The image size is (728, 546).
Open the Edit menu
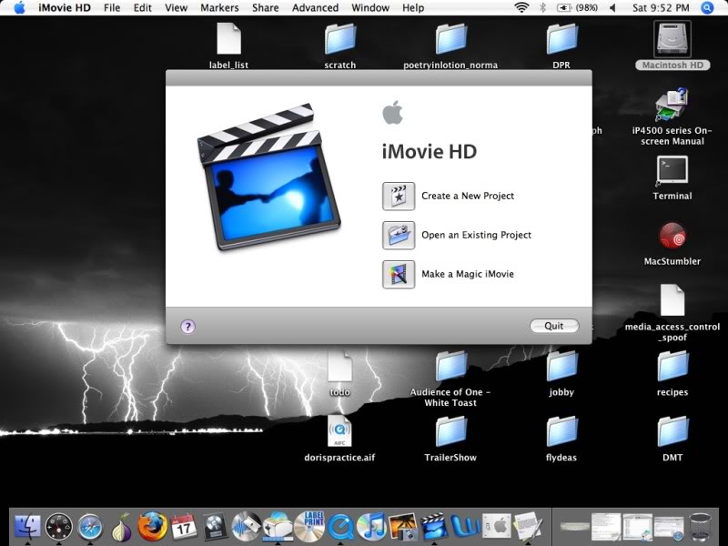tap(143, 8)
